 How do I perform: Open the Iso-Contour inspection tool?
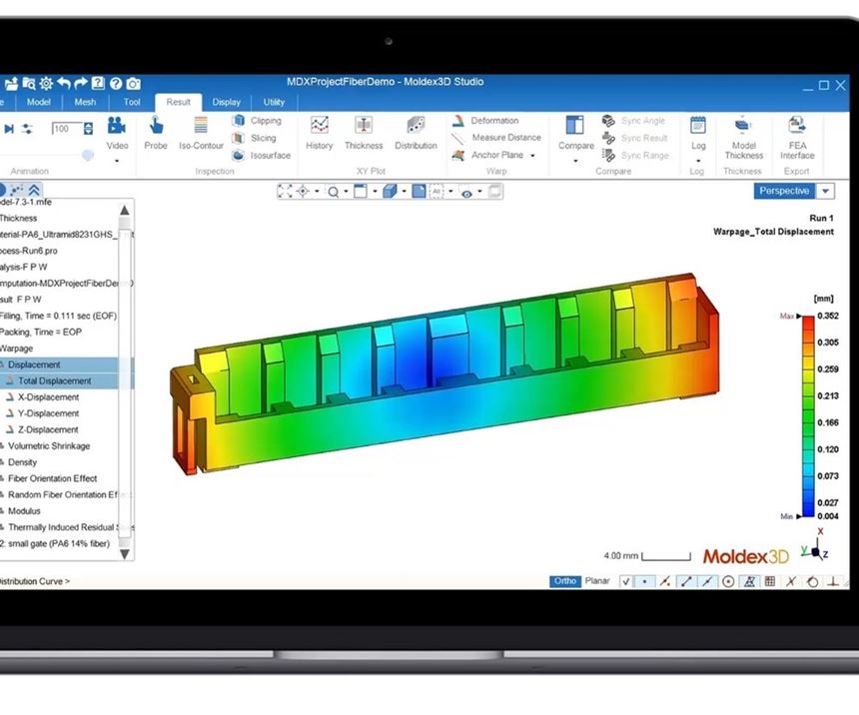point(201,133)
